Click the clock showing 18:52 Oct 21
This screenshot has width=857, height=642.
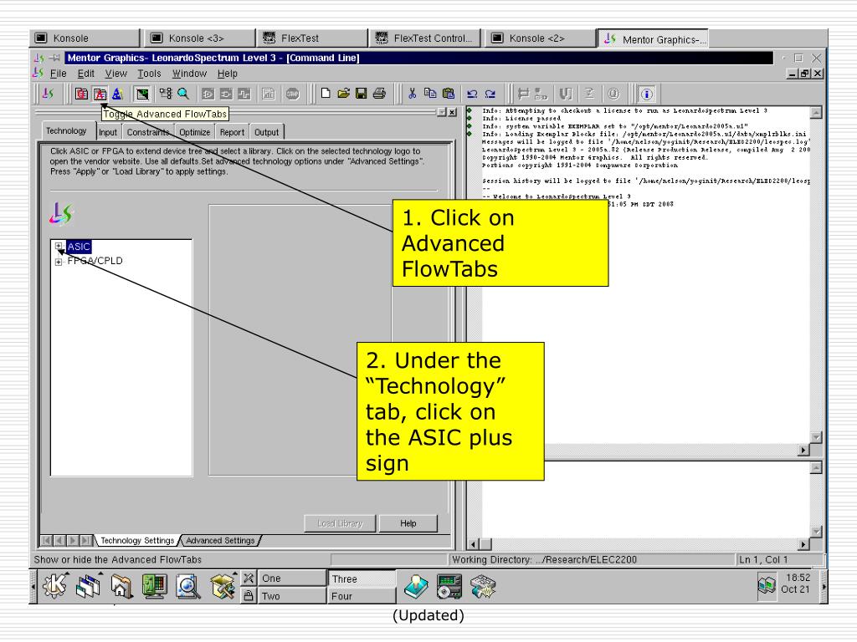796,583
